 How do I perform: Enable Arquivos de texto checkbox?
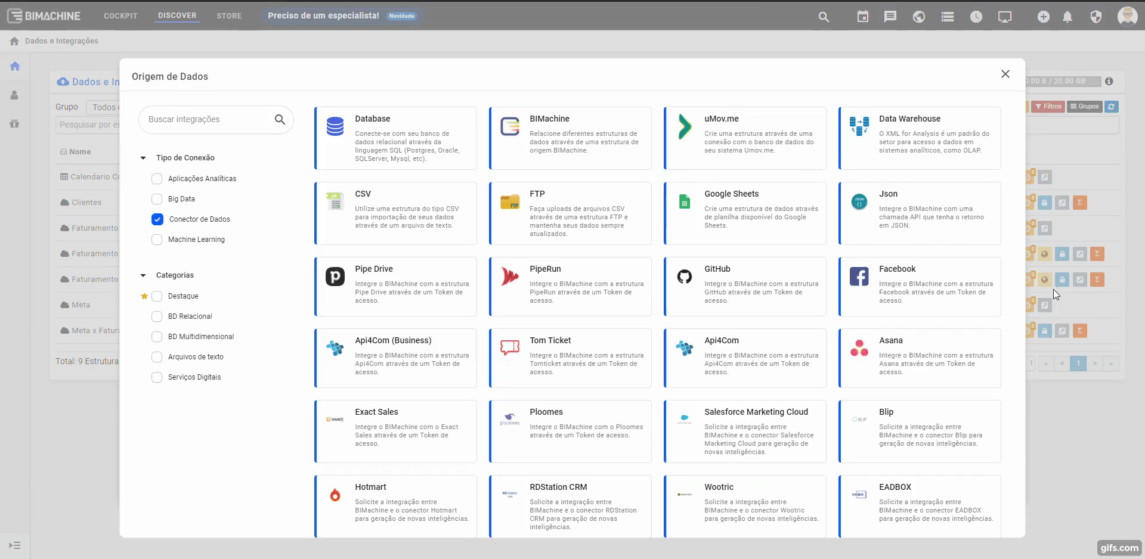157,357
